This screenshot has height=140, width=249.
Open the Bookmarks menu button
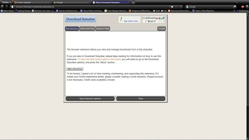click(x=242, y=11)
